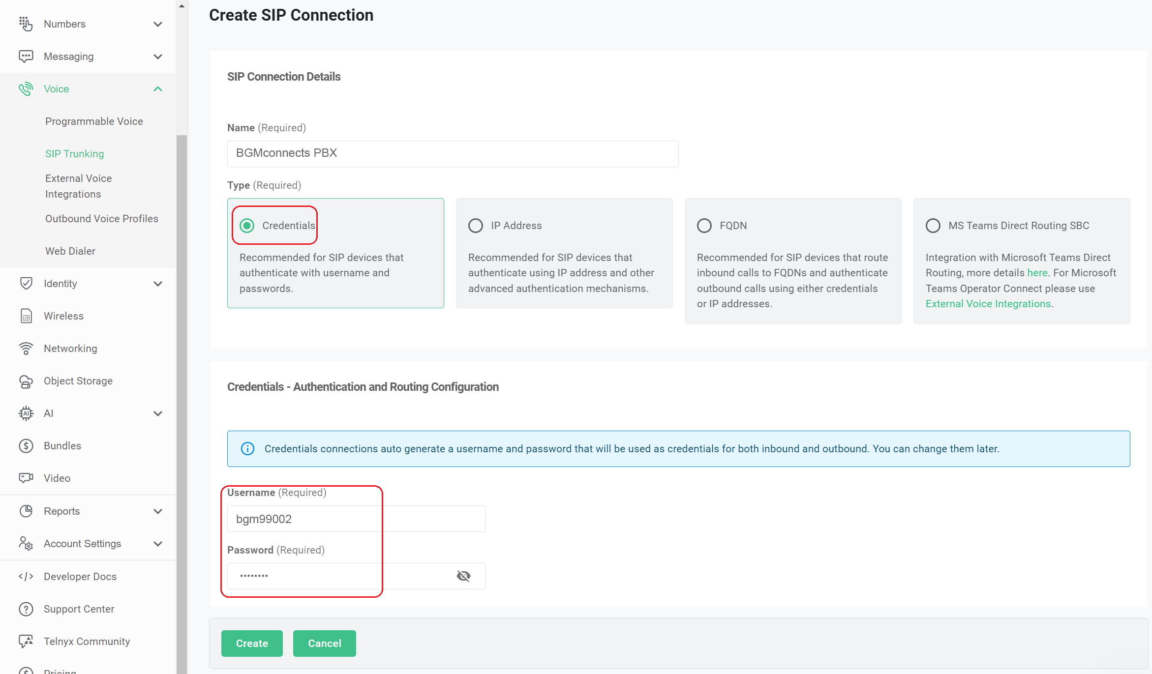Click the Support Center question mark icon
Screen dimensions: 1152x674
(26, 609)
